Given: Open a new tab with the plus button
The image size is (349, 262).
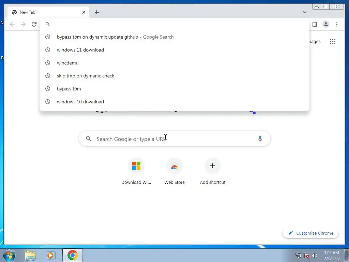Looking at the screenshot, I should 96,12.
